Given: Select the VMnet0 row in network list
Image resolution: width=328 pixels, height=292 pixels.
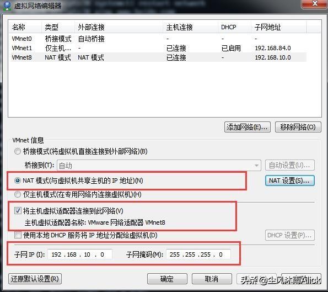Looking at the screenshot, I should (158, 39).
